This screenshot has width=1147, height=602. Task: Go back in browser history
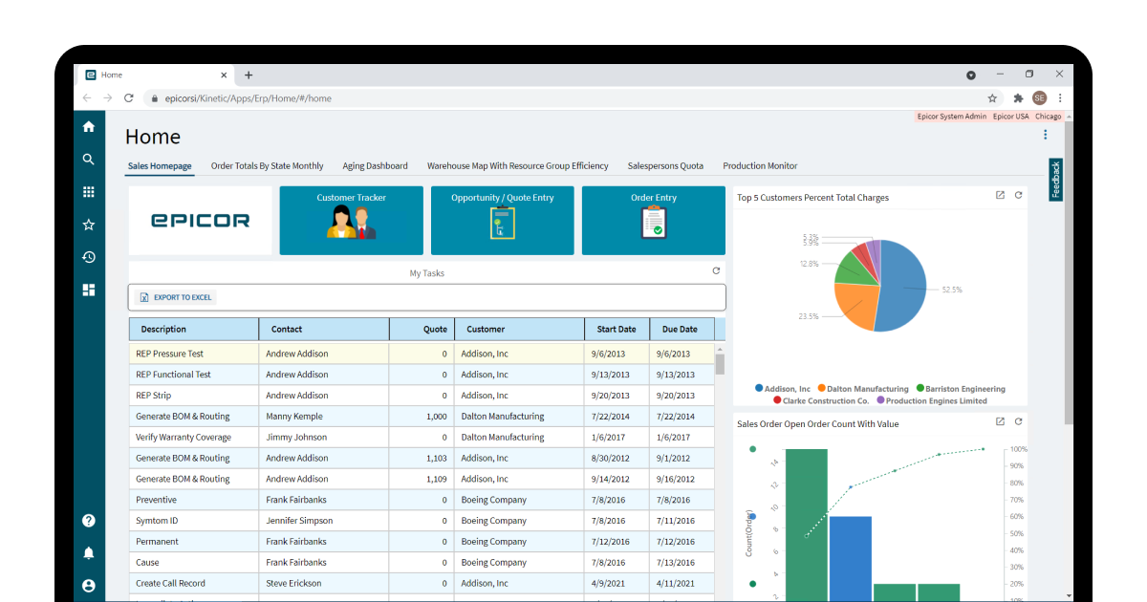click(87, 97)
